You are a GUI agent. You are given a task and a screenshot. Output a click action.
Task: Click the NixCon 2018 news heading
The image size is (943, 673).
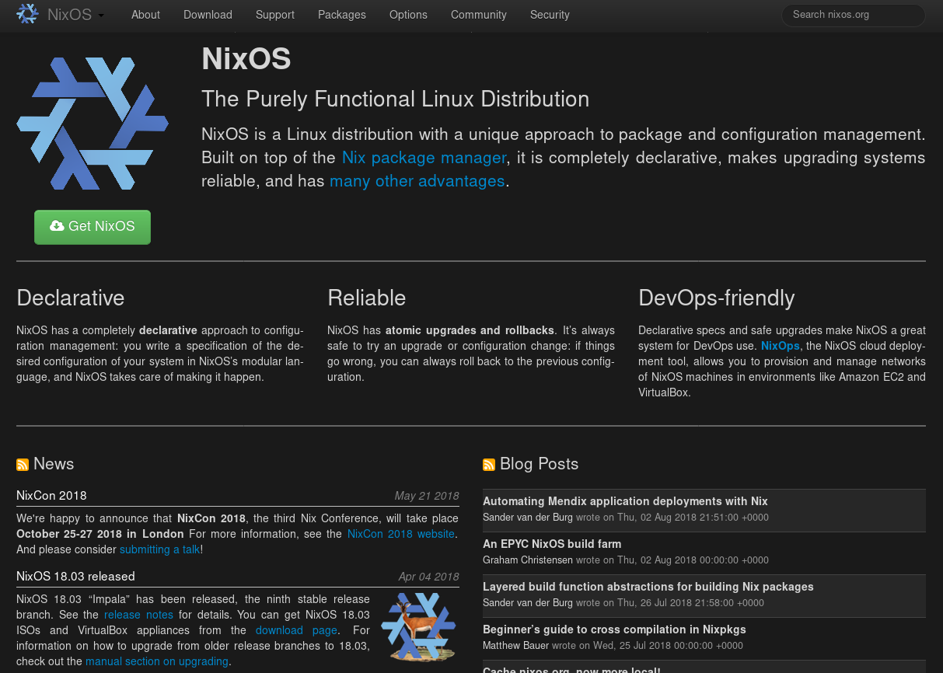coord(51,496)
